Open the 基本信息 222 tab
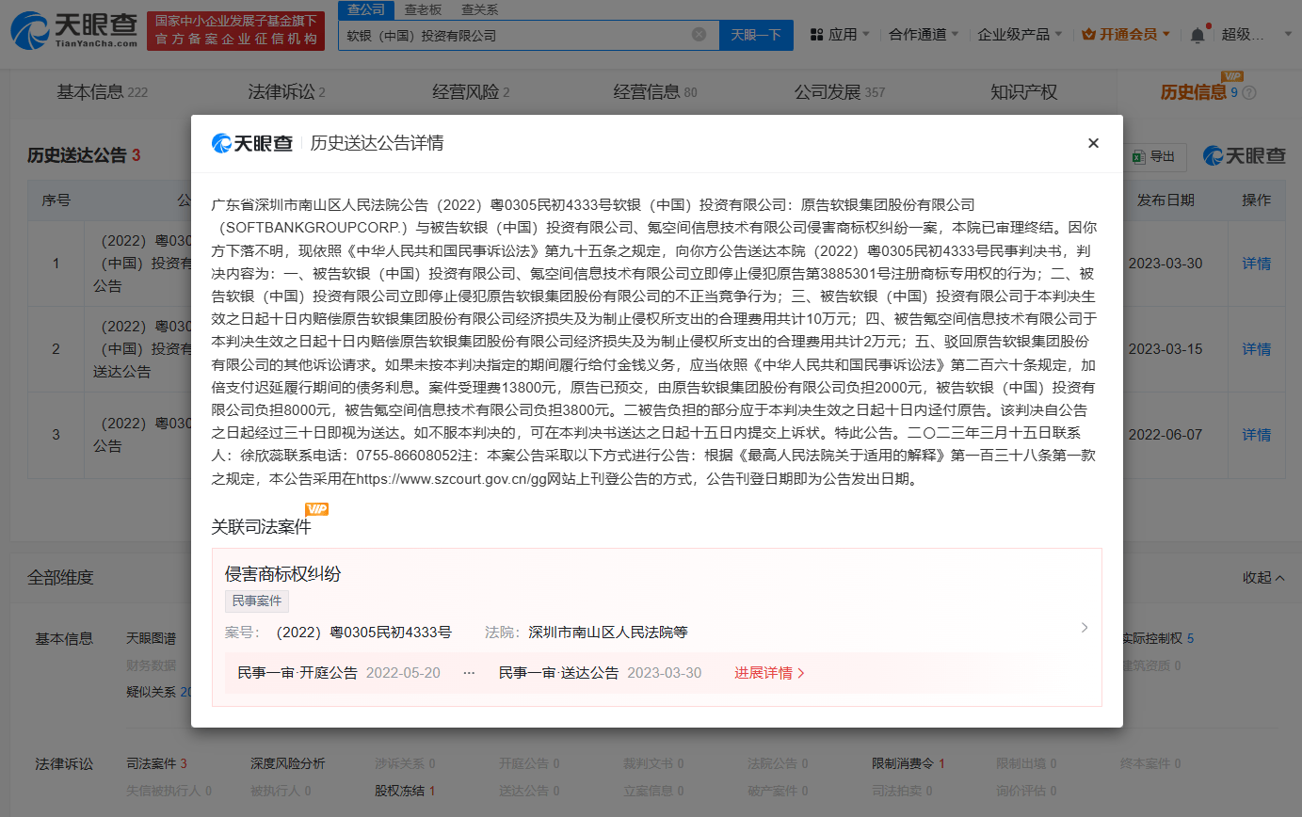 (103, 92)
